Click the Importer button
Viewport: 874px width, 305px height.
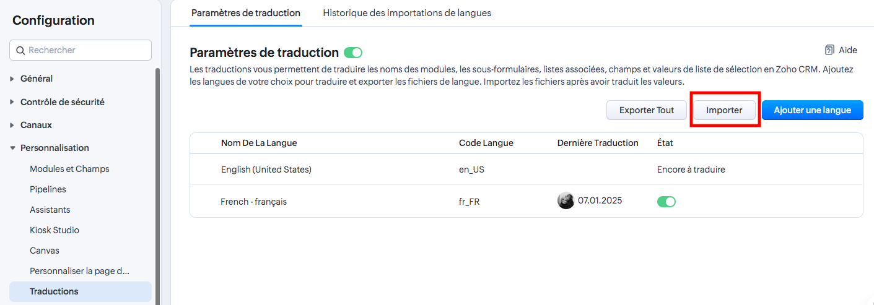[x=724, y=110]
